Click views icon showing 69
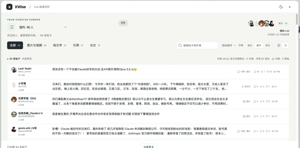The height and width of the screenshot is (148, 300). click(x=273, y=101)
